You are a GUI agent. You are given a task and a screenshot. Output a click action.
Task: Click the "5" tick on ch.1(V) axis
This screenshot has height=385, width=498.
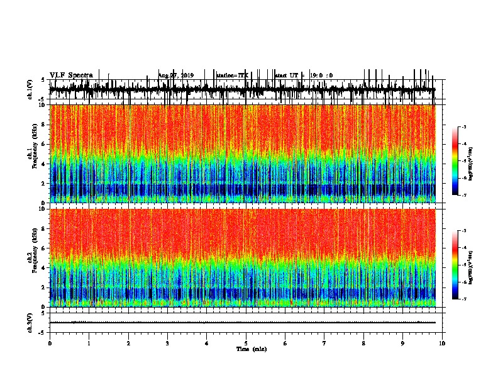coord(43,80)
